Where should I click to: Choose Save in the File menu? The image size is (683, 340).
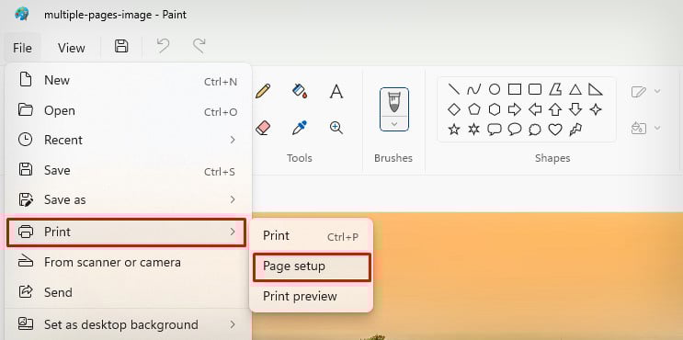click(x=128, y=170)
